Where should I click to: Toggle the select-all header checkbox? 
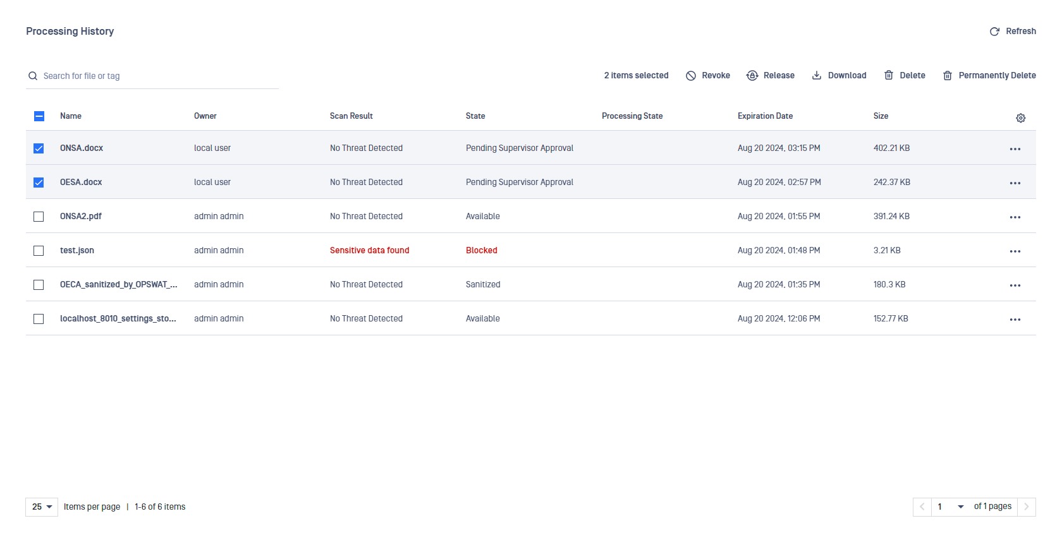[39, 116]
